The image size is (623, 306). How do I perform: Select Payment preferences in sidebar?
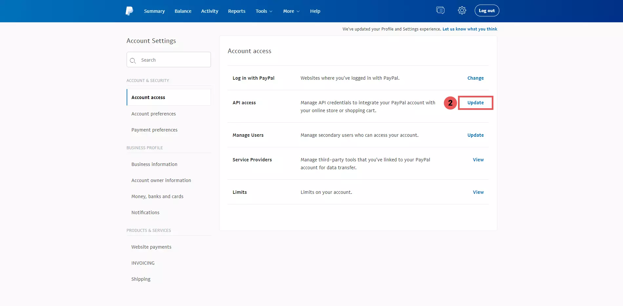(x=155, y=130)
